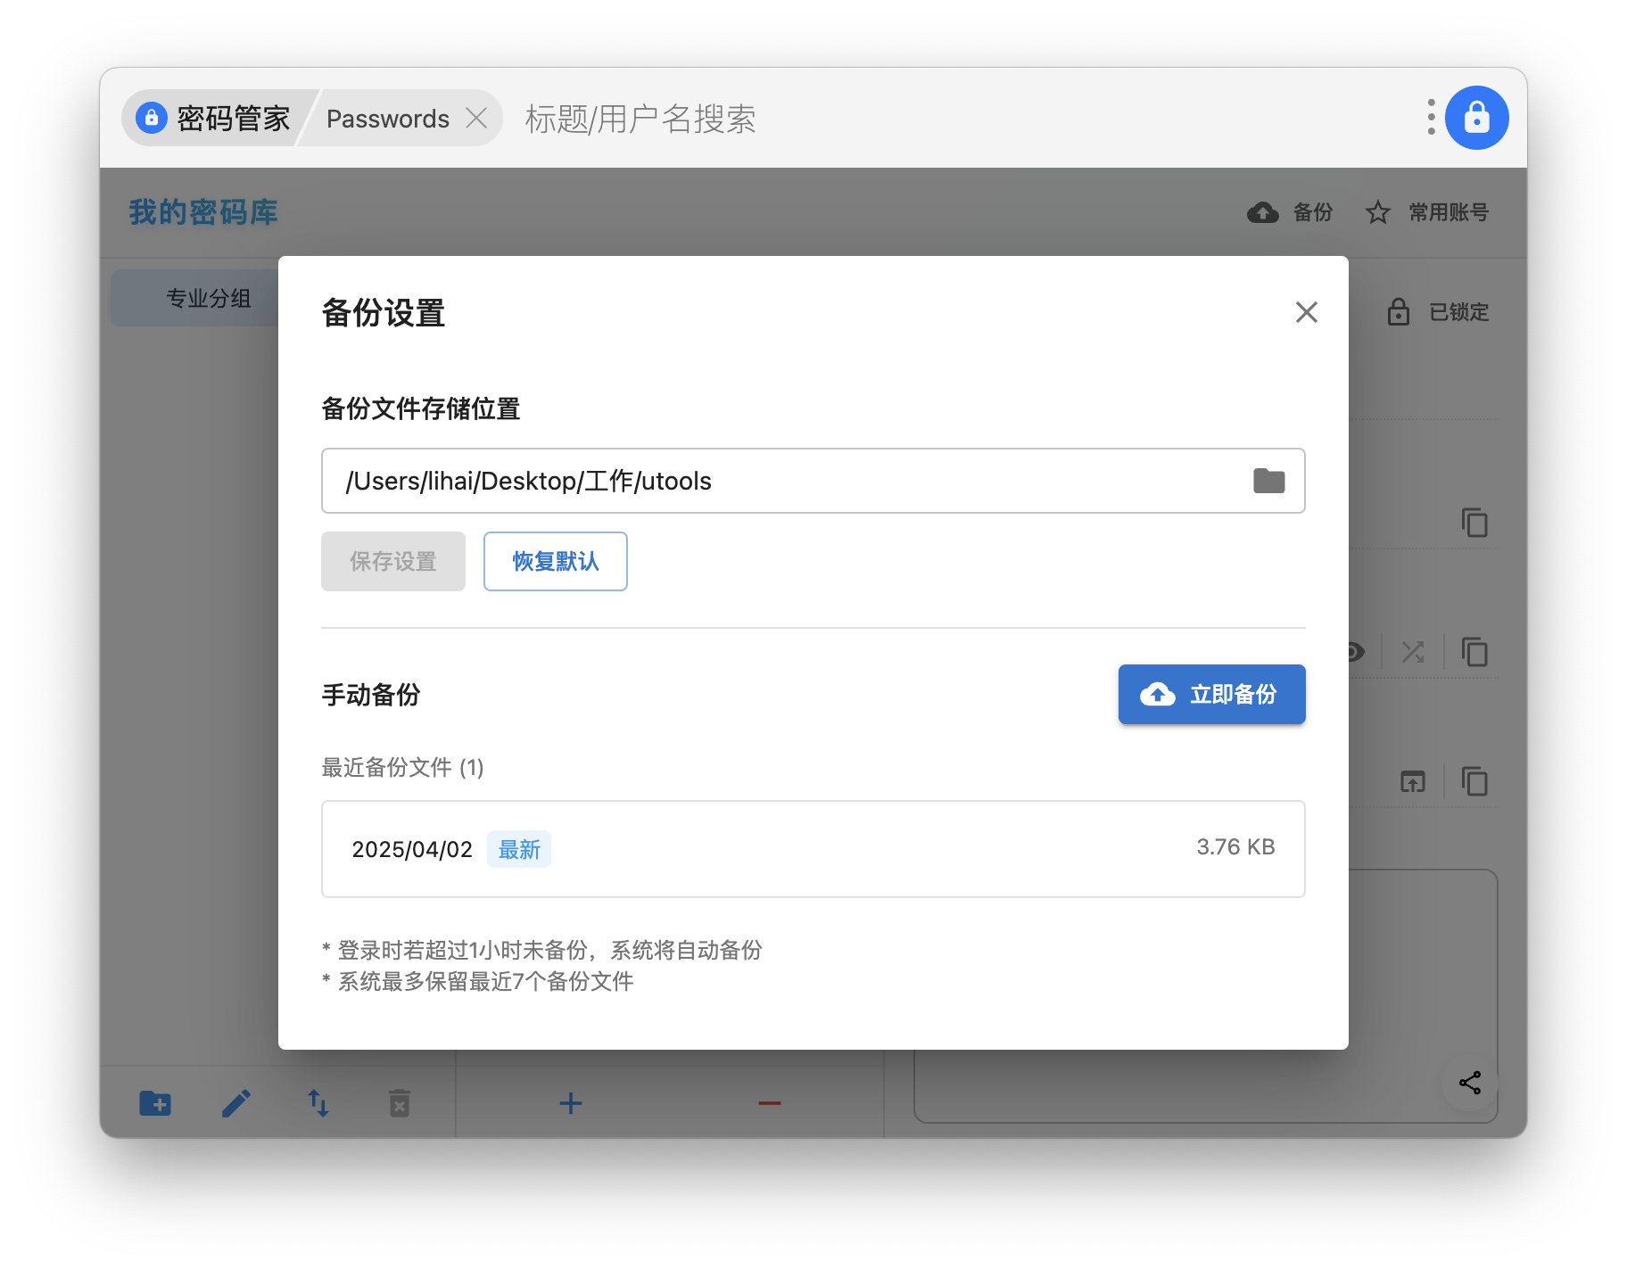Click the random password shuffle icon
The height and width of the screenshot is (1270, 1627).
[x=1413, y=652]
